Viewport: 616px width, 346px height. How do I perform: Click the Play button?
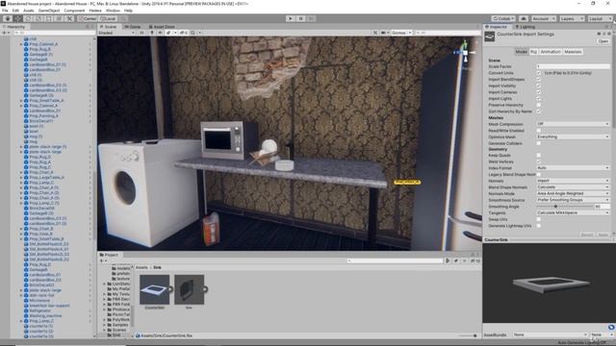coord(291,18)
